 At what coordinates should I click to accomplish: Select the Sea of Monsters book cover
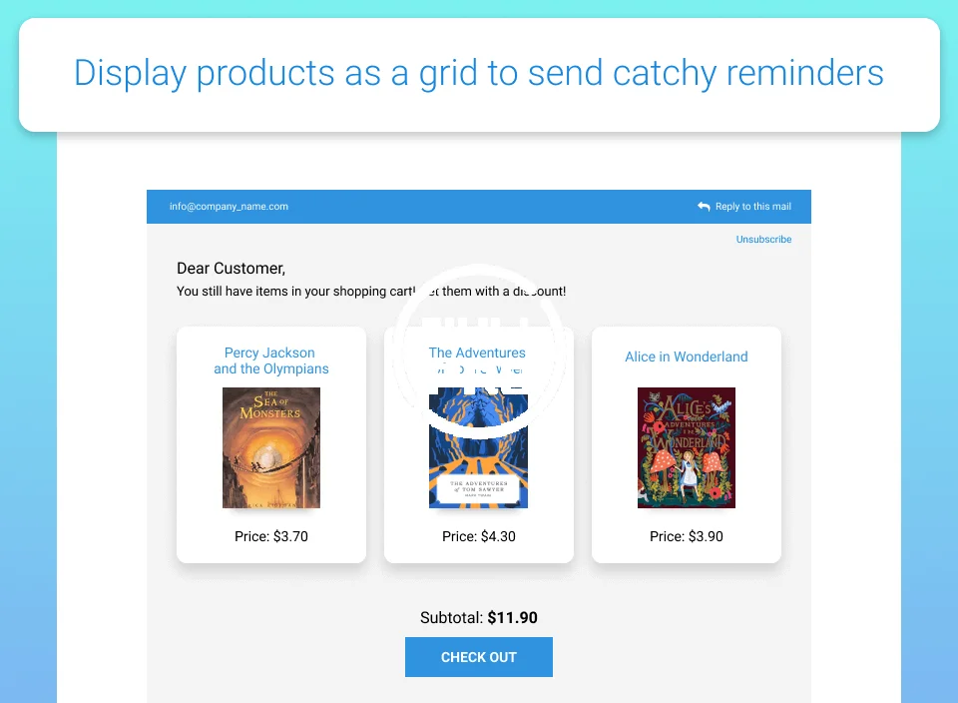[x=271, y=447]
